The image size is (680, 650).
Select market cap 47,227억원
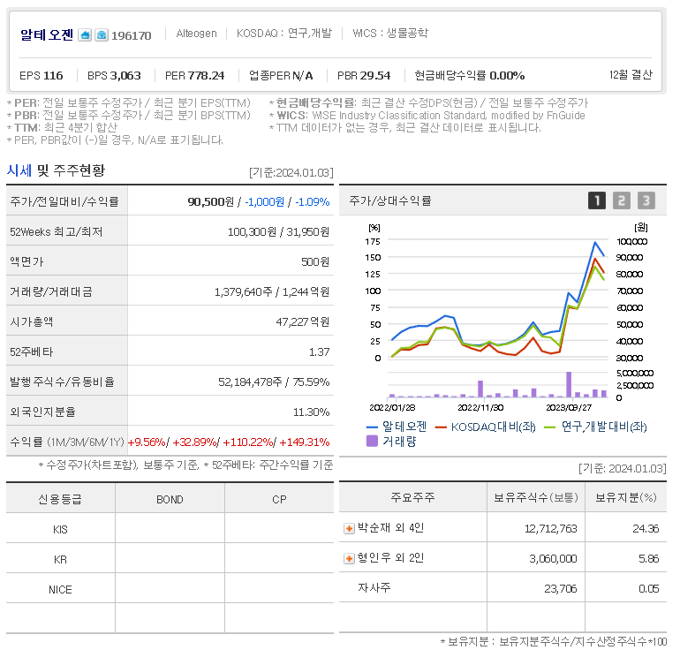[x=303, y=321]
